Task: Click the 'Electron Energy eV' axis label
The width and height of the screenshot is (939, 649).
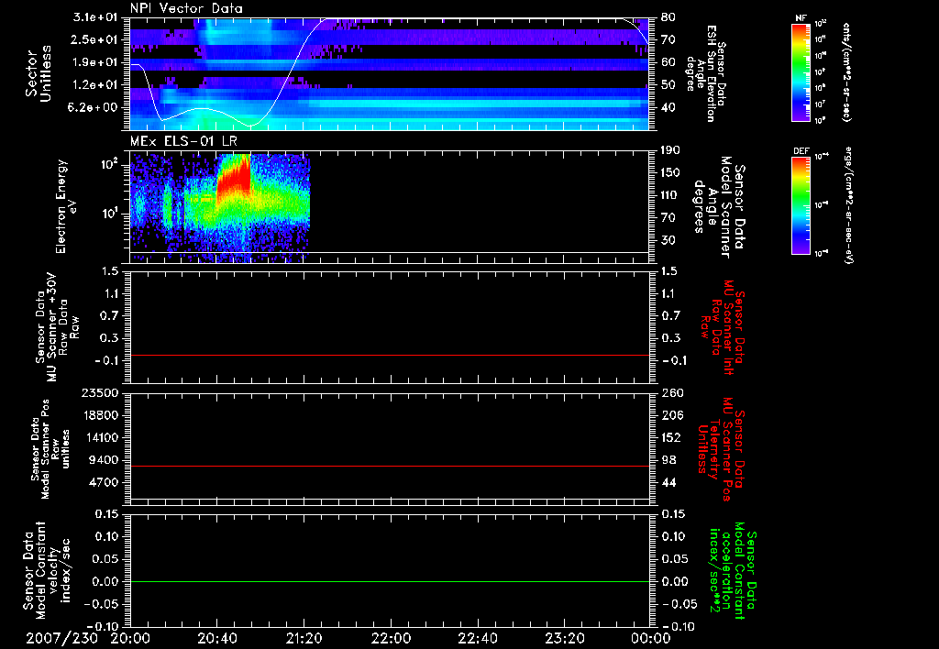Action: click(x=66, y=206)
